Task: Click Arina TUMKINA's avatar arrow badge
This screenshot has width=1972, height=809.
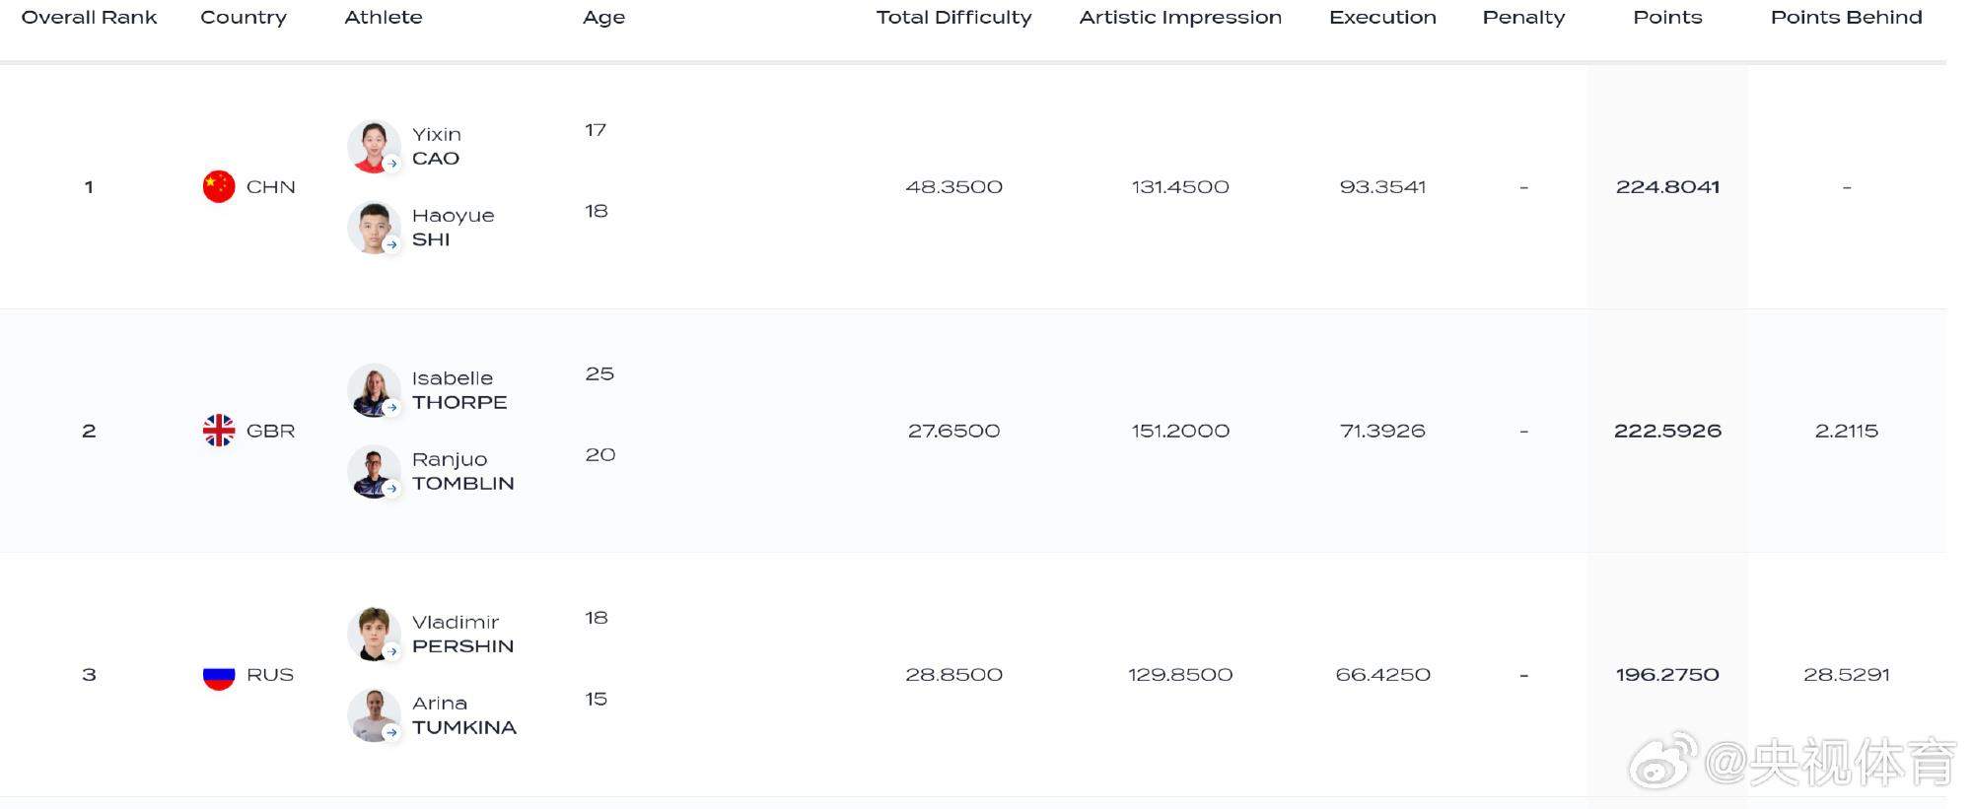Action: [x=391, y=732]
